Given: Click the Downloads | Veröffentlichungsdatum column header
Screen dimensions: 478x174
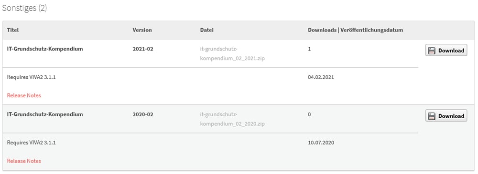Looking at the screenshot, I should (x=356, y=30).
